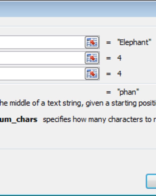Focus the input field evaluating to "Elephant"
The image size is (156, 196).
coord(42,42)
